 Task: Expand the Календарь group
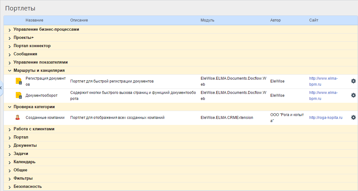click(10, 162)
